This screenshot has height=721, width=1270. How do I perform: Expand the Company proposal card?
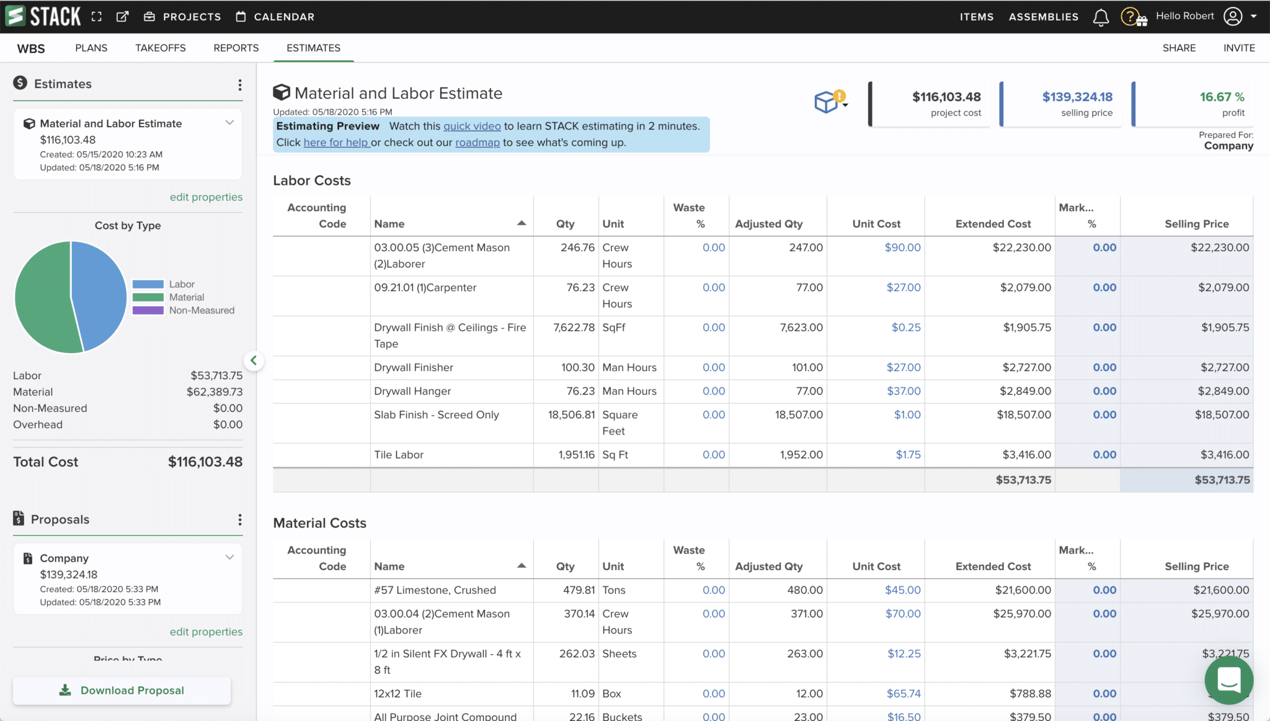pyautogui.click(x=229, y=557)
